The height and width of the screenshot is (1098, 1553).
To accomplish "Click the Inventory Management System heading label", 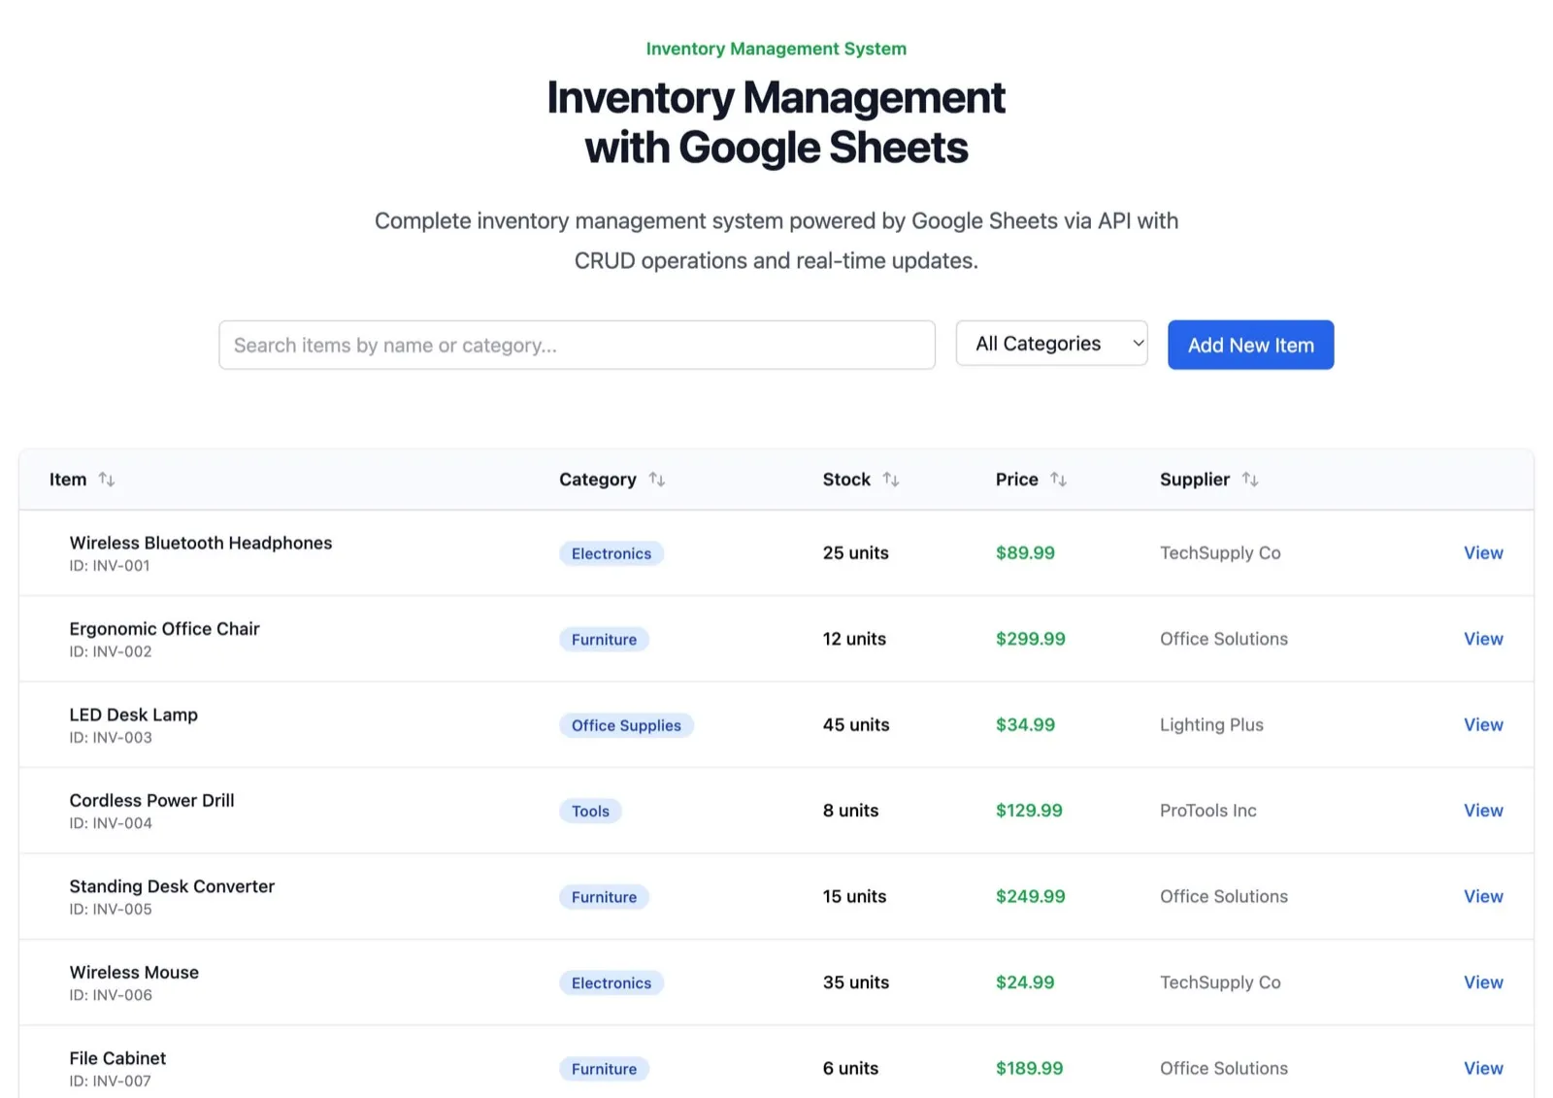I will click(x=776, y=48).
